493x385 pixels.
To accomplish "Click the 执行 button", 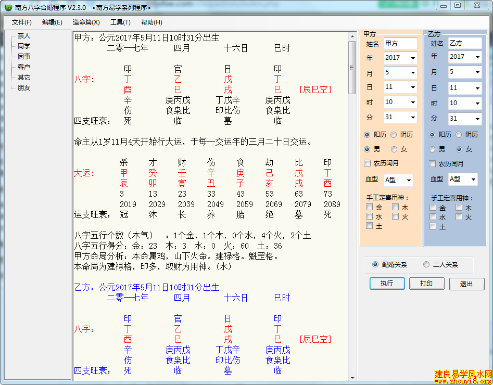I will (387, 284).
